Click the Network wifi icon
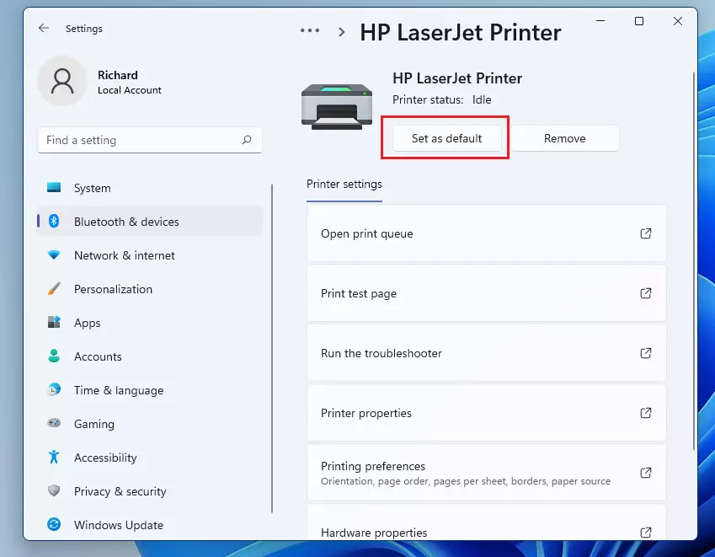 coord(54,255)
